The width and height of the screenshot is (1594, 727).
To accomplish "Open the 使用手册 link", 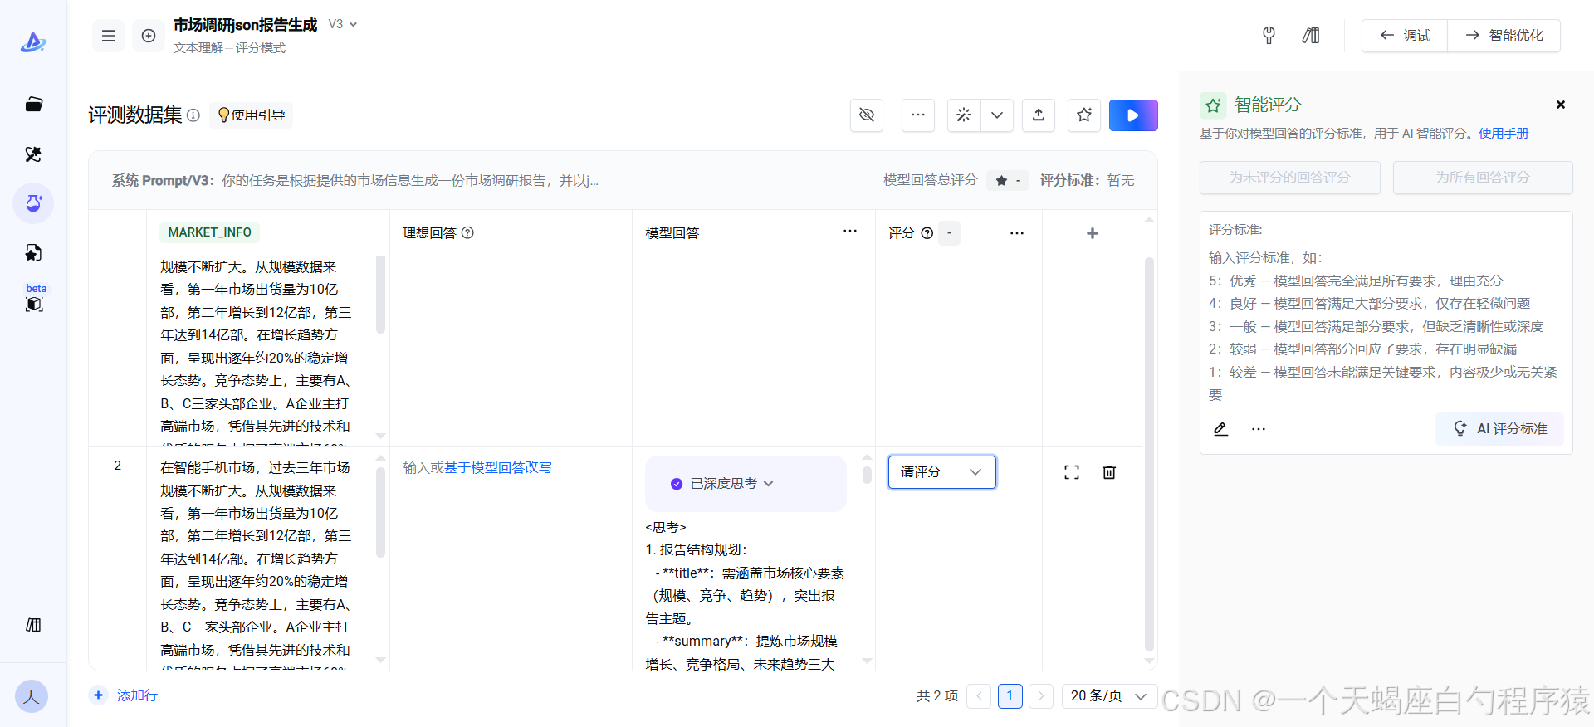I will coord(1503,133).
